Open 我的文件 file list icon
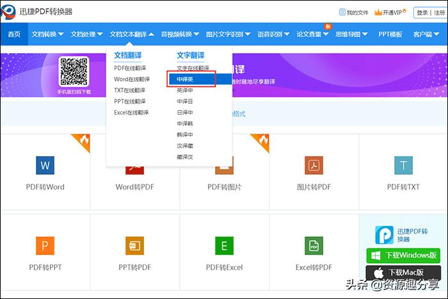The height and width of the screenshot is (299, 448). (342, 12)
